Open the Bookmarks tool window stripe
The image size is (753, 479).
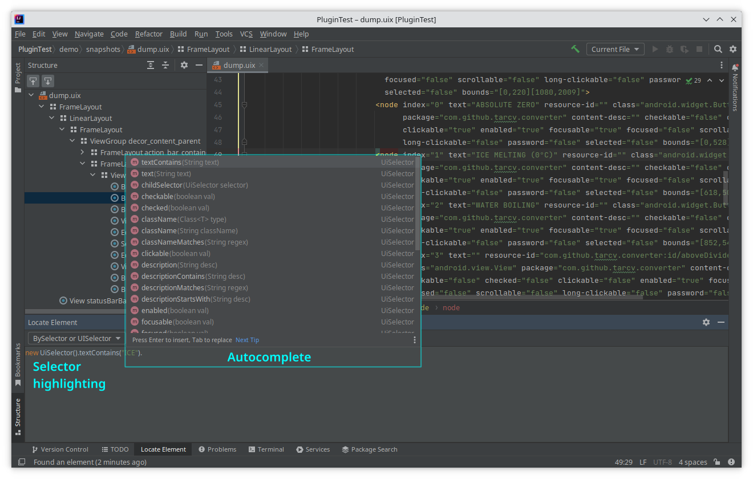tap(18, 365)
